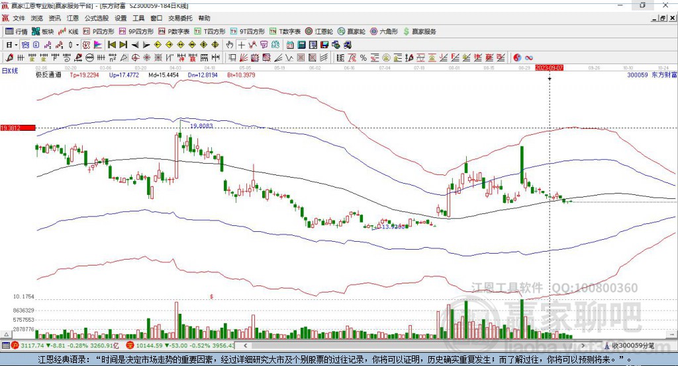
Task: Open the T数字表 number table
Action: click(x=285, y=32)
